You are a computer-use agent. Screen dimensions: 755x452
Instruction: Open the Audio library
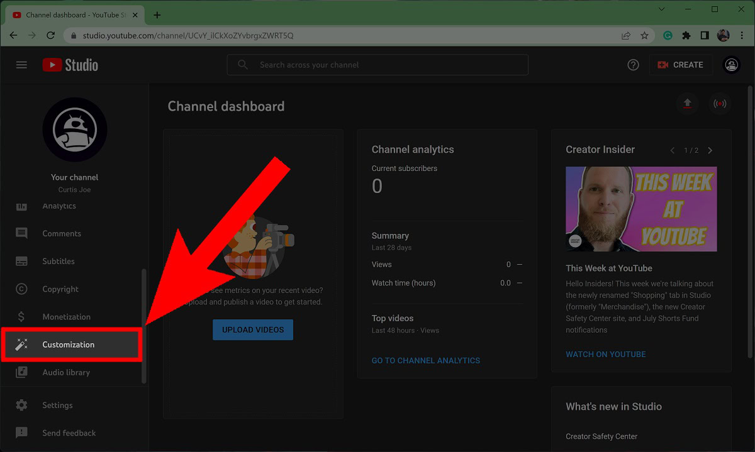67,372
